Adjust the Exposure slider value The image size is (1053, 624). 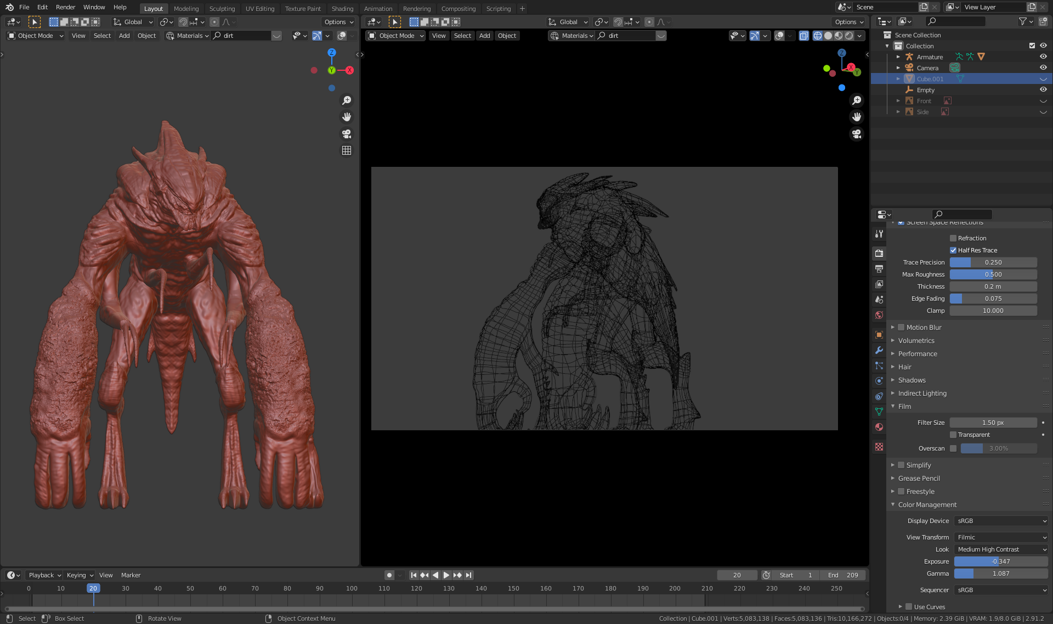point(1000,561)
